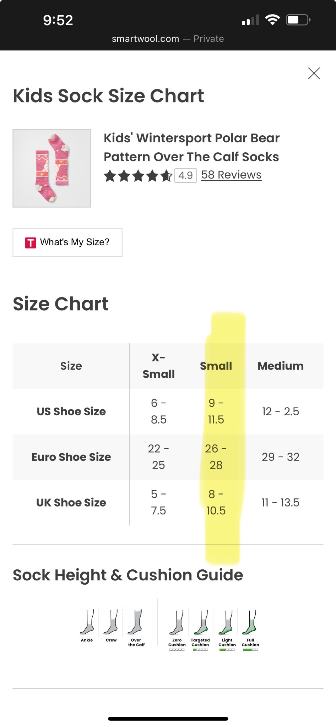Click the five-star rating display
This screenshot has width=336, height=727.
[x=138, y=176]
